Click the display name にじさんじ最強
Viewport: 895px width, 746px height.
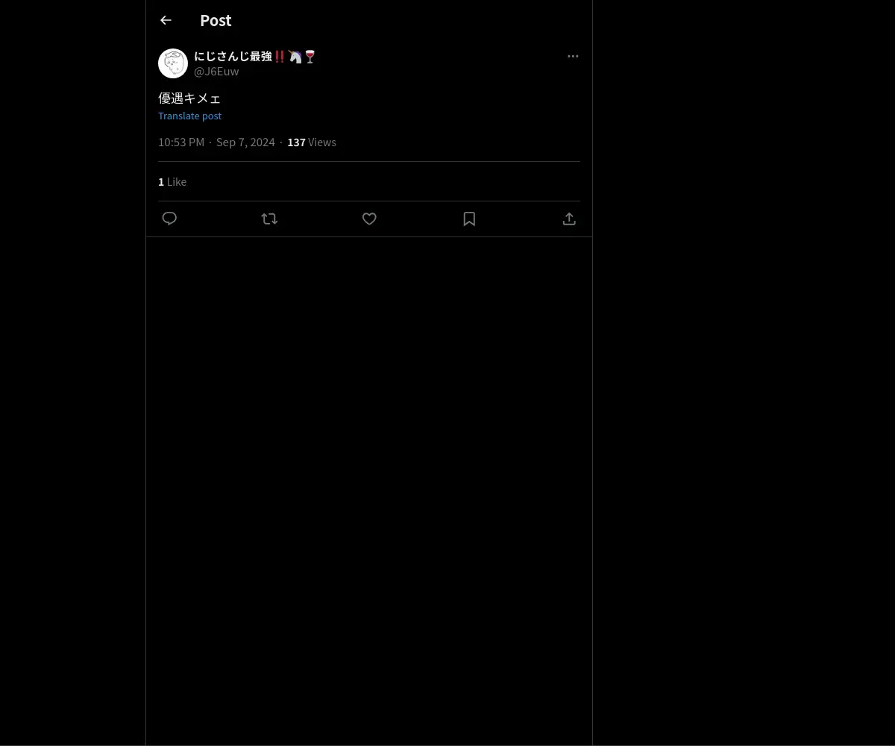233,56
